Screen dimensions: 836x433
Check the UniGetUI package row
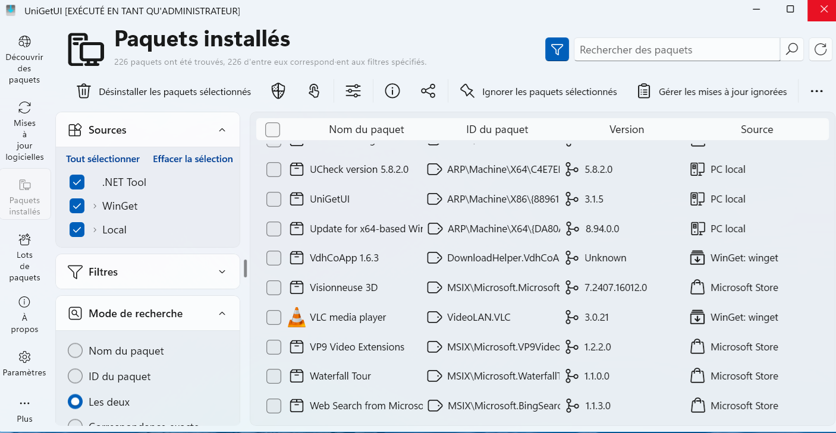coord(274,199)
